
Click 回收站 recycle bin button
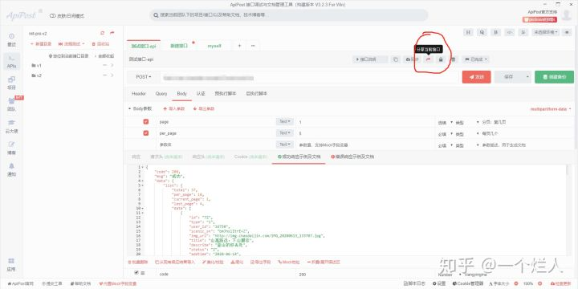pyautogui.click(x=100, y=44)
